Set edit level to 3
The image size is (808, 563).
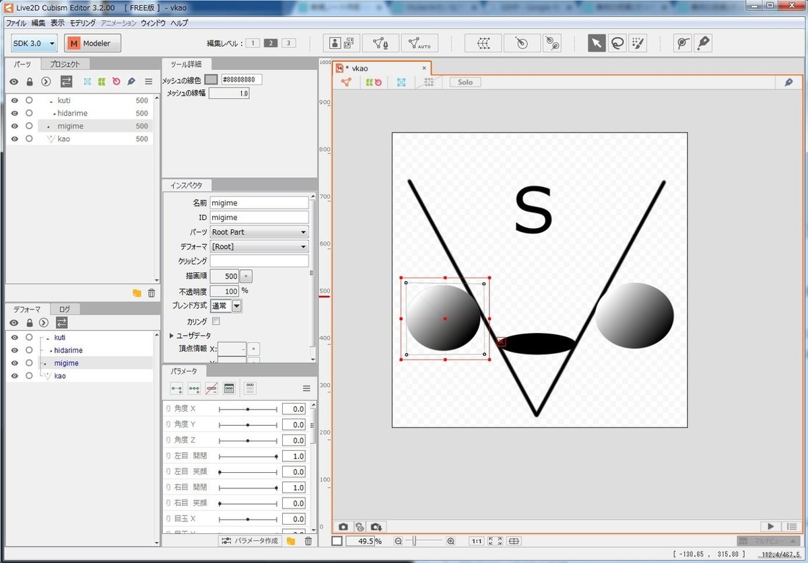(x=288, y=43)
